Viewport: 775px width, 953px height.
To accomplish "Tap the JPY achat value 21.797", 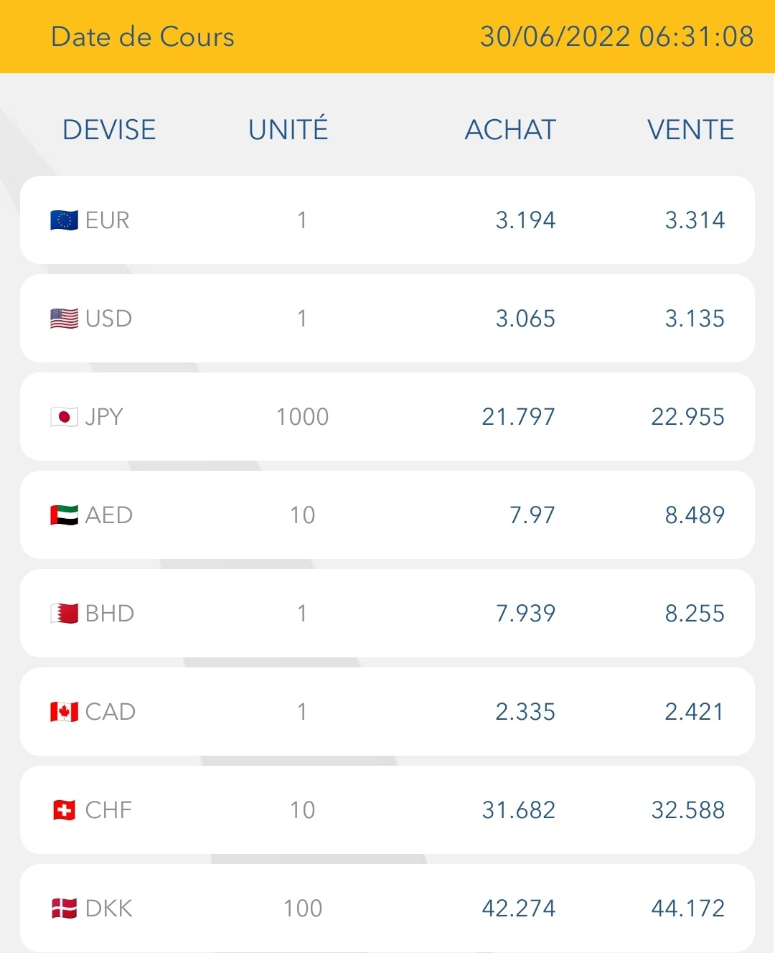I will click(x=518, y=417).
